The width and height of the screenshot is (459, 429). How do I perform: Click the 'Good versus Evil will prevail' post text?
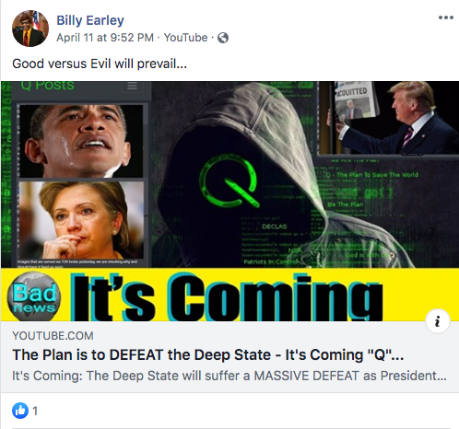[100, 64]
